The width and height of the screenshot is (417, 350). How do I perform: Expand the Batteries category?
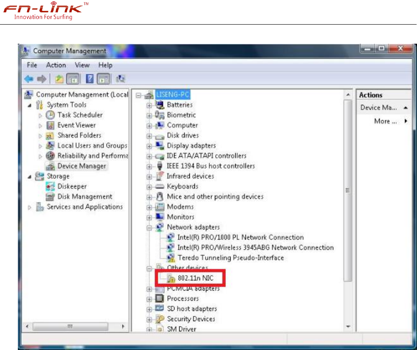coord(149,105)
